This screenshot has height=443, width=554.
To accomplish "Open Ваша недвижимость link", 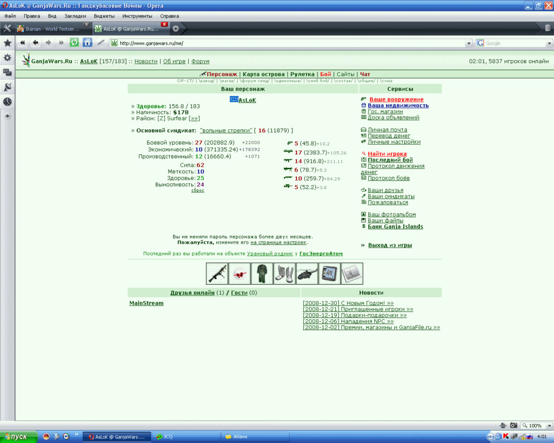I will coord(398,105).
